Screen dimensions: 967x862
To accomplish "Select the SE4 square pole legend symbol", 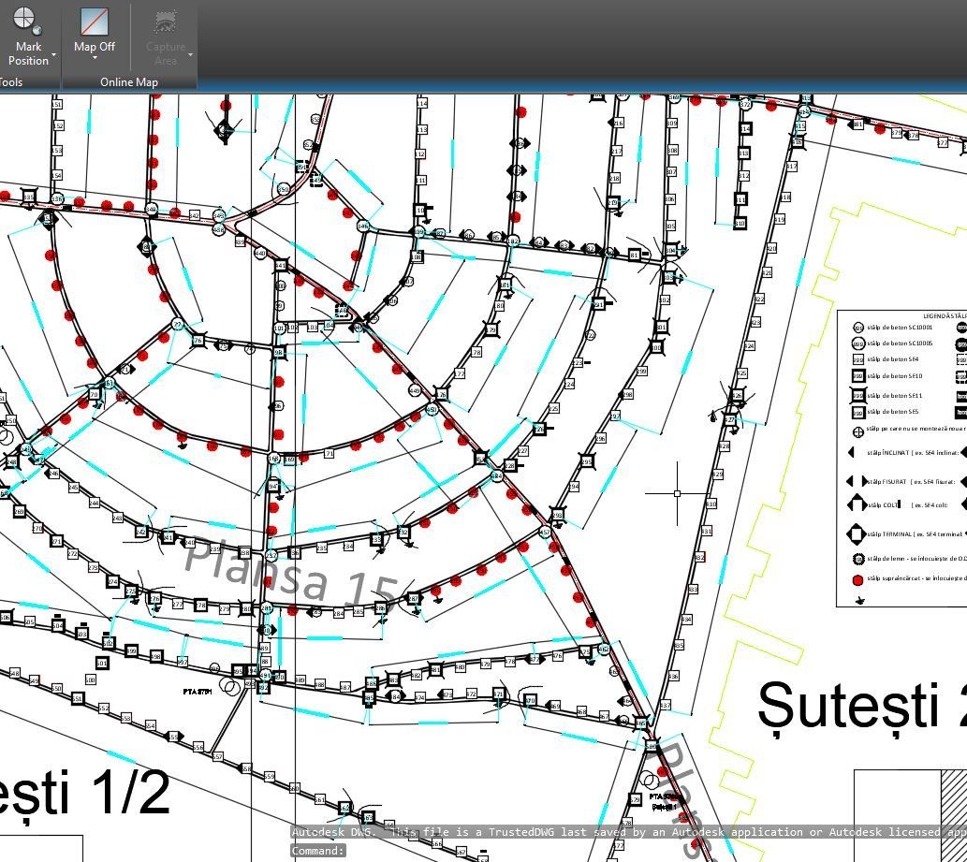I will pyautogui.click(x=857, y=359).
